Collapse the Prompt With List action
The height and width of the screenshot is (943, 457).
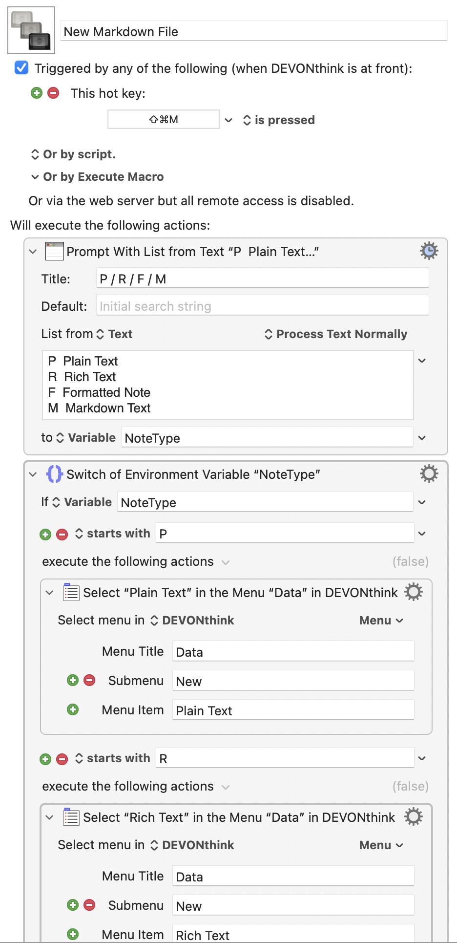click(33, 252)
